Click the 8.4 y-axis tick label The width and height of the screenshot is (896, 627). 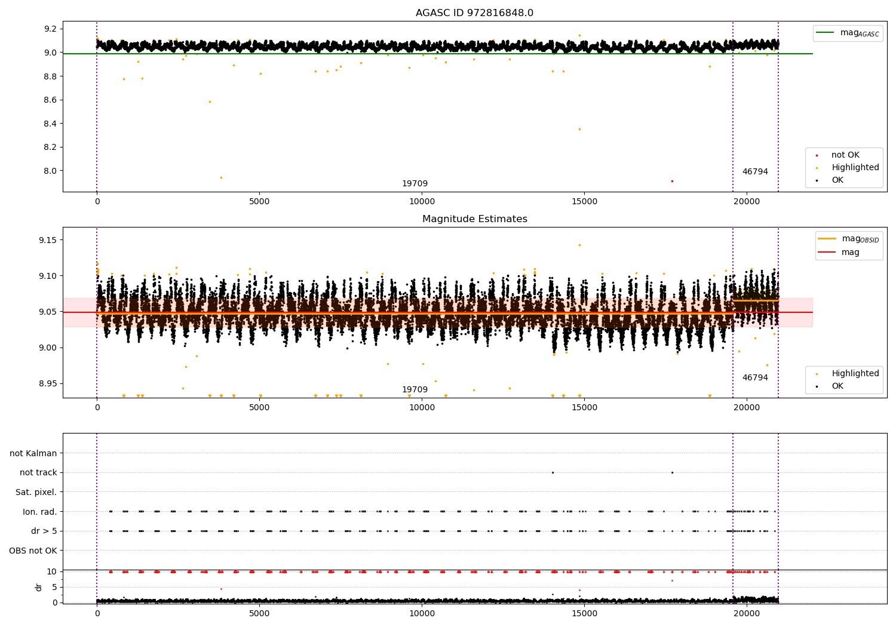pyautogui.click(x=51, y=124)
